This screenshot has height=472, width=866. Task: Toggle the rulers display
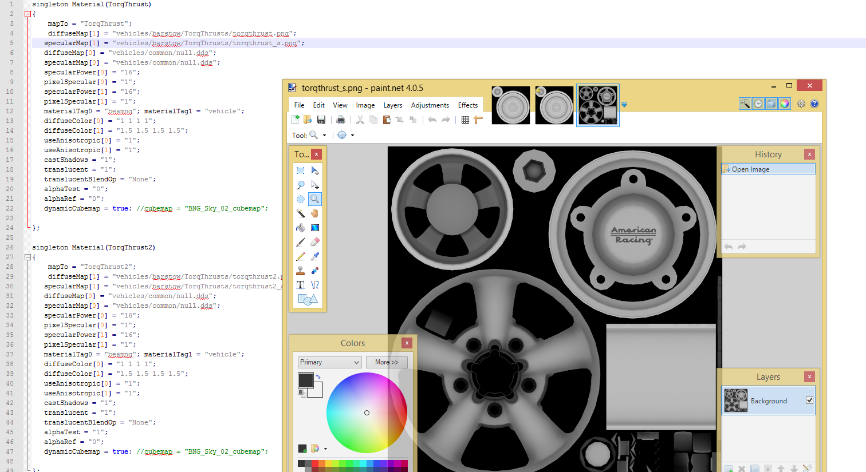pyautogui.click(x=478, y=120)
